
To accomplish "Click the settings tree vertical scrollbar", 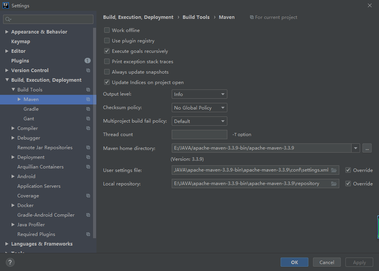I will [x=95, y=133].
